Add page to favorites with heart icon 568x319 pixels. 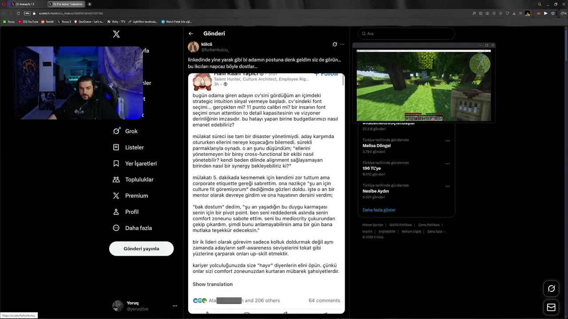click(x=507, y=13)
